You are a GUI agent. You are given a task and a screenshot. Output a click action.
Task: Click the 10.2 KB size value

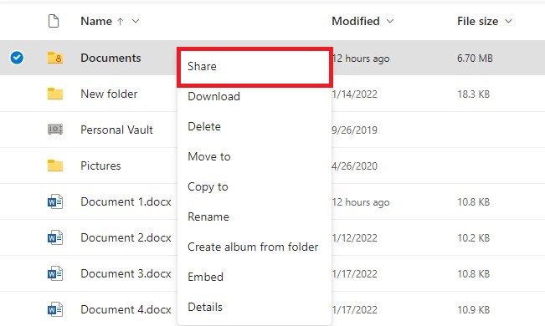coord(473,238)
